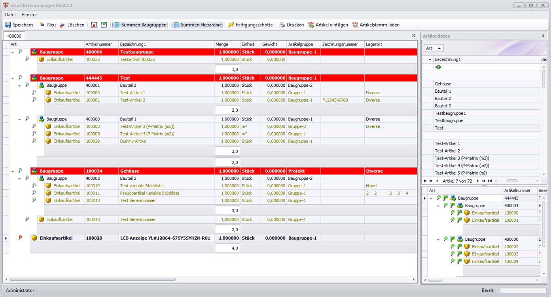Click the Löschen delete button

click(72, 25)
